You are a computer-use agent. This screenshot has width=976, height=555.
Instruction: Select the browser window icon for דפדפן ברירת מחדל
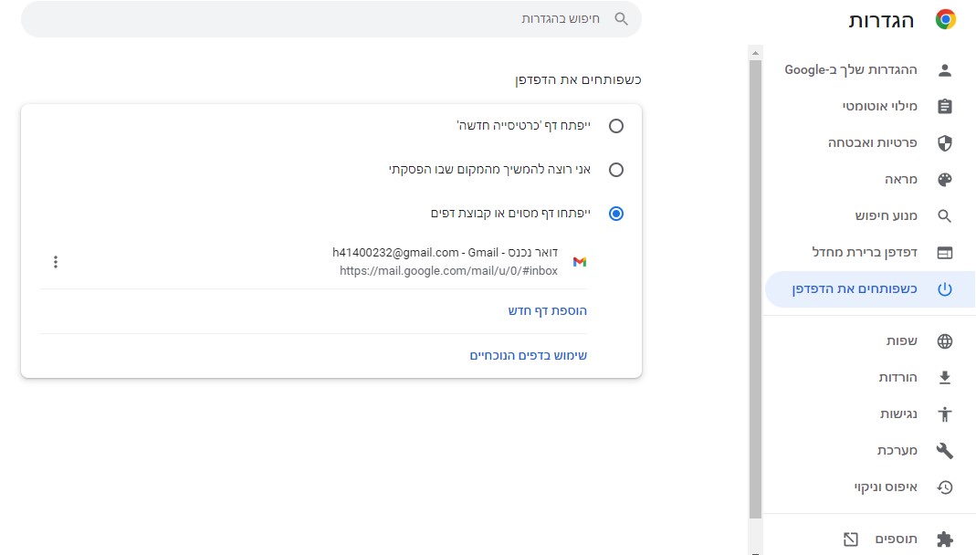[945, 252]
